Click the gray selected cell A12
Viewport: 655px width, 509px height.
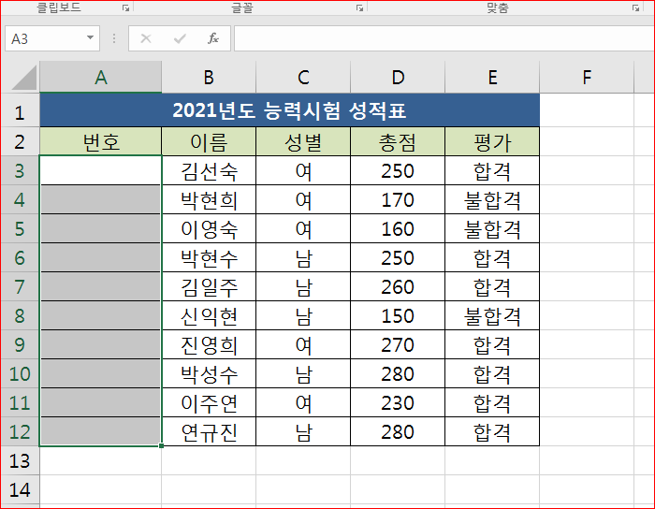pos(101,431)
